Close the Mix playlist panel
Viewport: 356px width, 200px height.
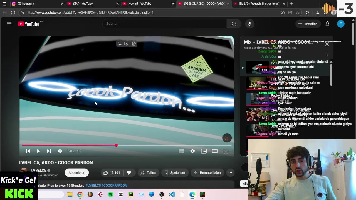tap(327, 44)
